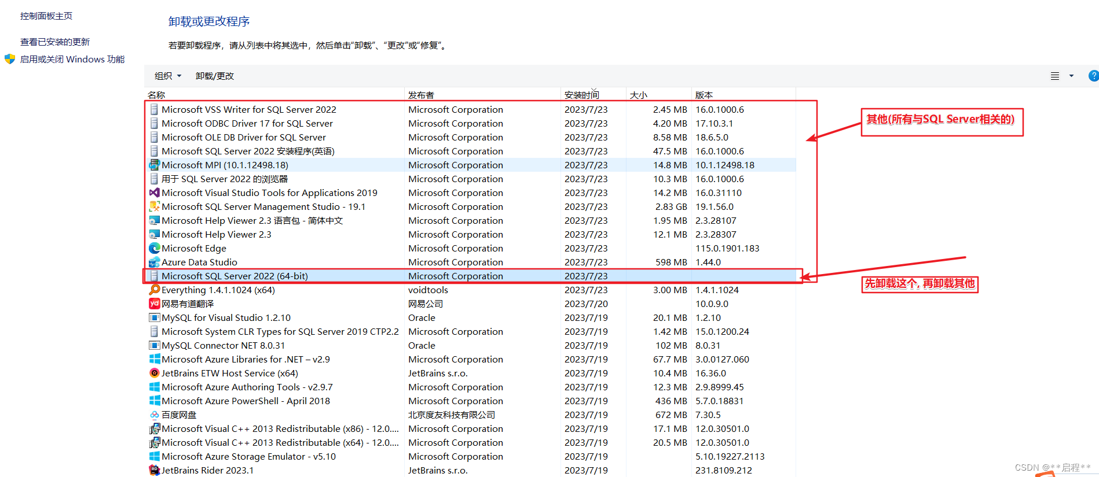
Task: Change view using the view layout icon
Action: [x=1055, y=76]
